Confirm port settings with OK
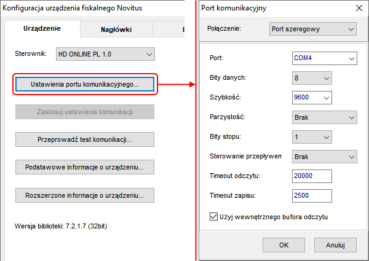Screen dimensions: 369x261 point(284,245)
